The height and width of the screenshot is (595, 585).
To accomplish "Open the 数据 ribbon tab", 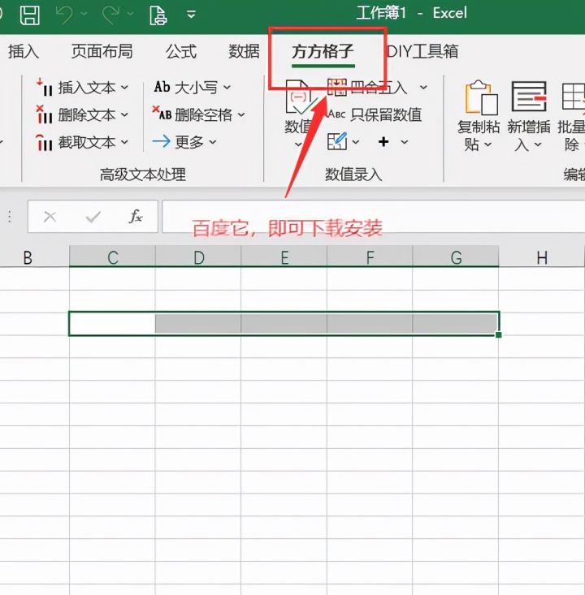I will (244, 51).
